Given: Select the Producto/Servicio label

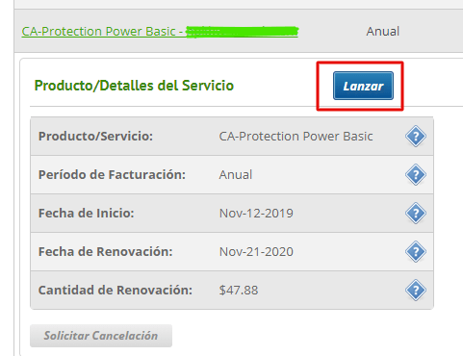Looking at the screenshot, I should coord(95,137).
